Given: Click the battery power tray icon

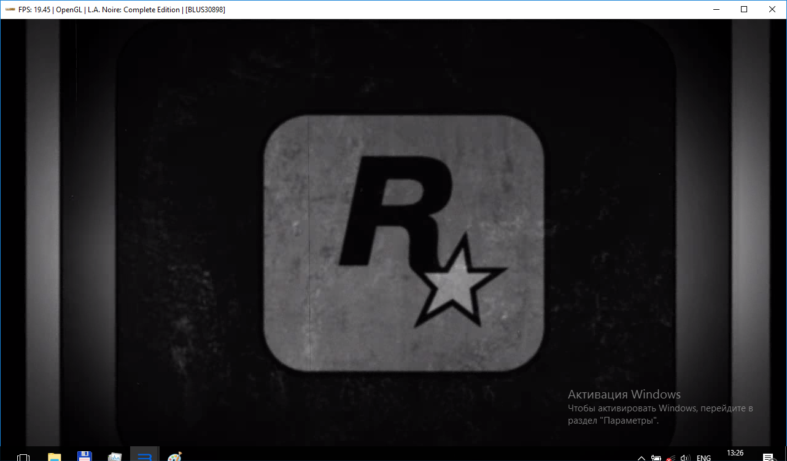Looking at the screenshot, I should 656,457.
